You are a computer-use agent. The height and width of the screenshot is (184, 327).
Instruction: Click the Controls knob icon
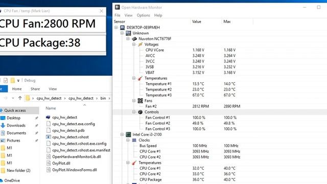click(140, 112)
